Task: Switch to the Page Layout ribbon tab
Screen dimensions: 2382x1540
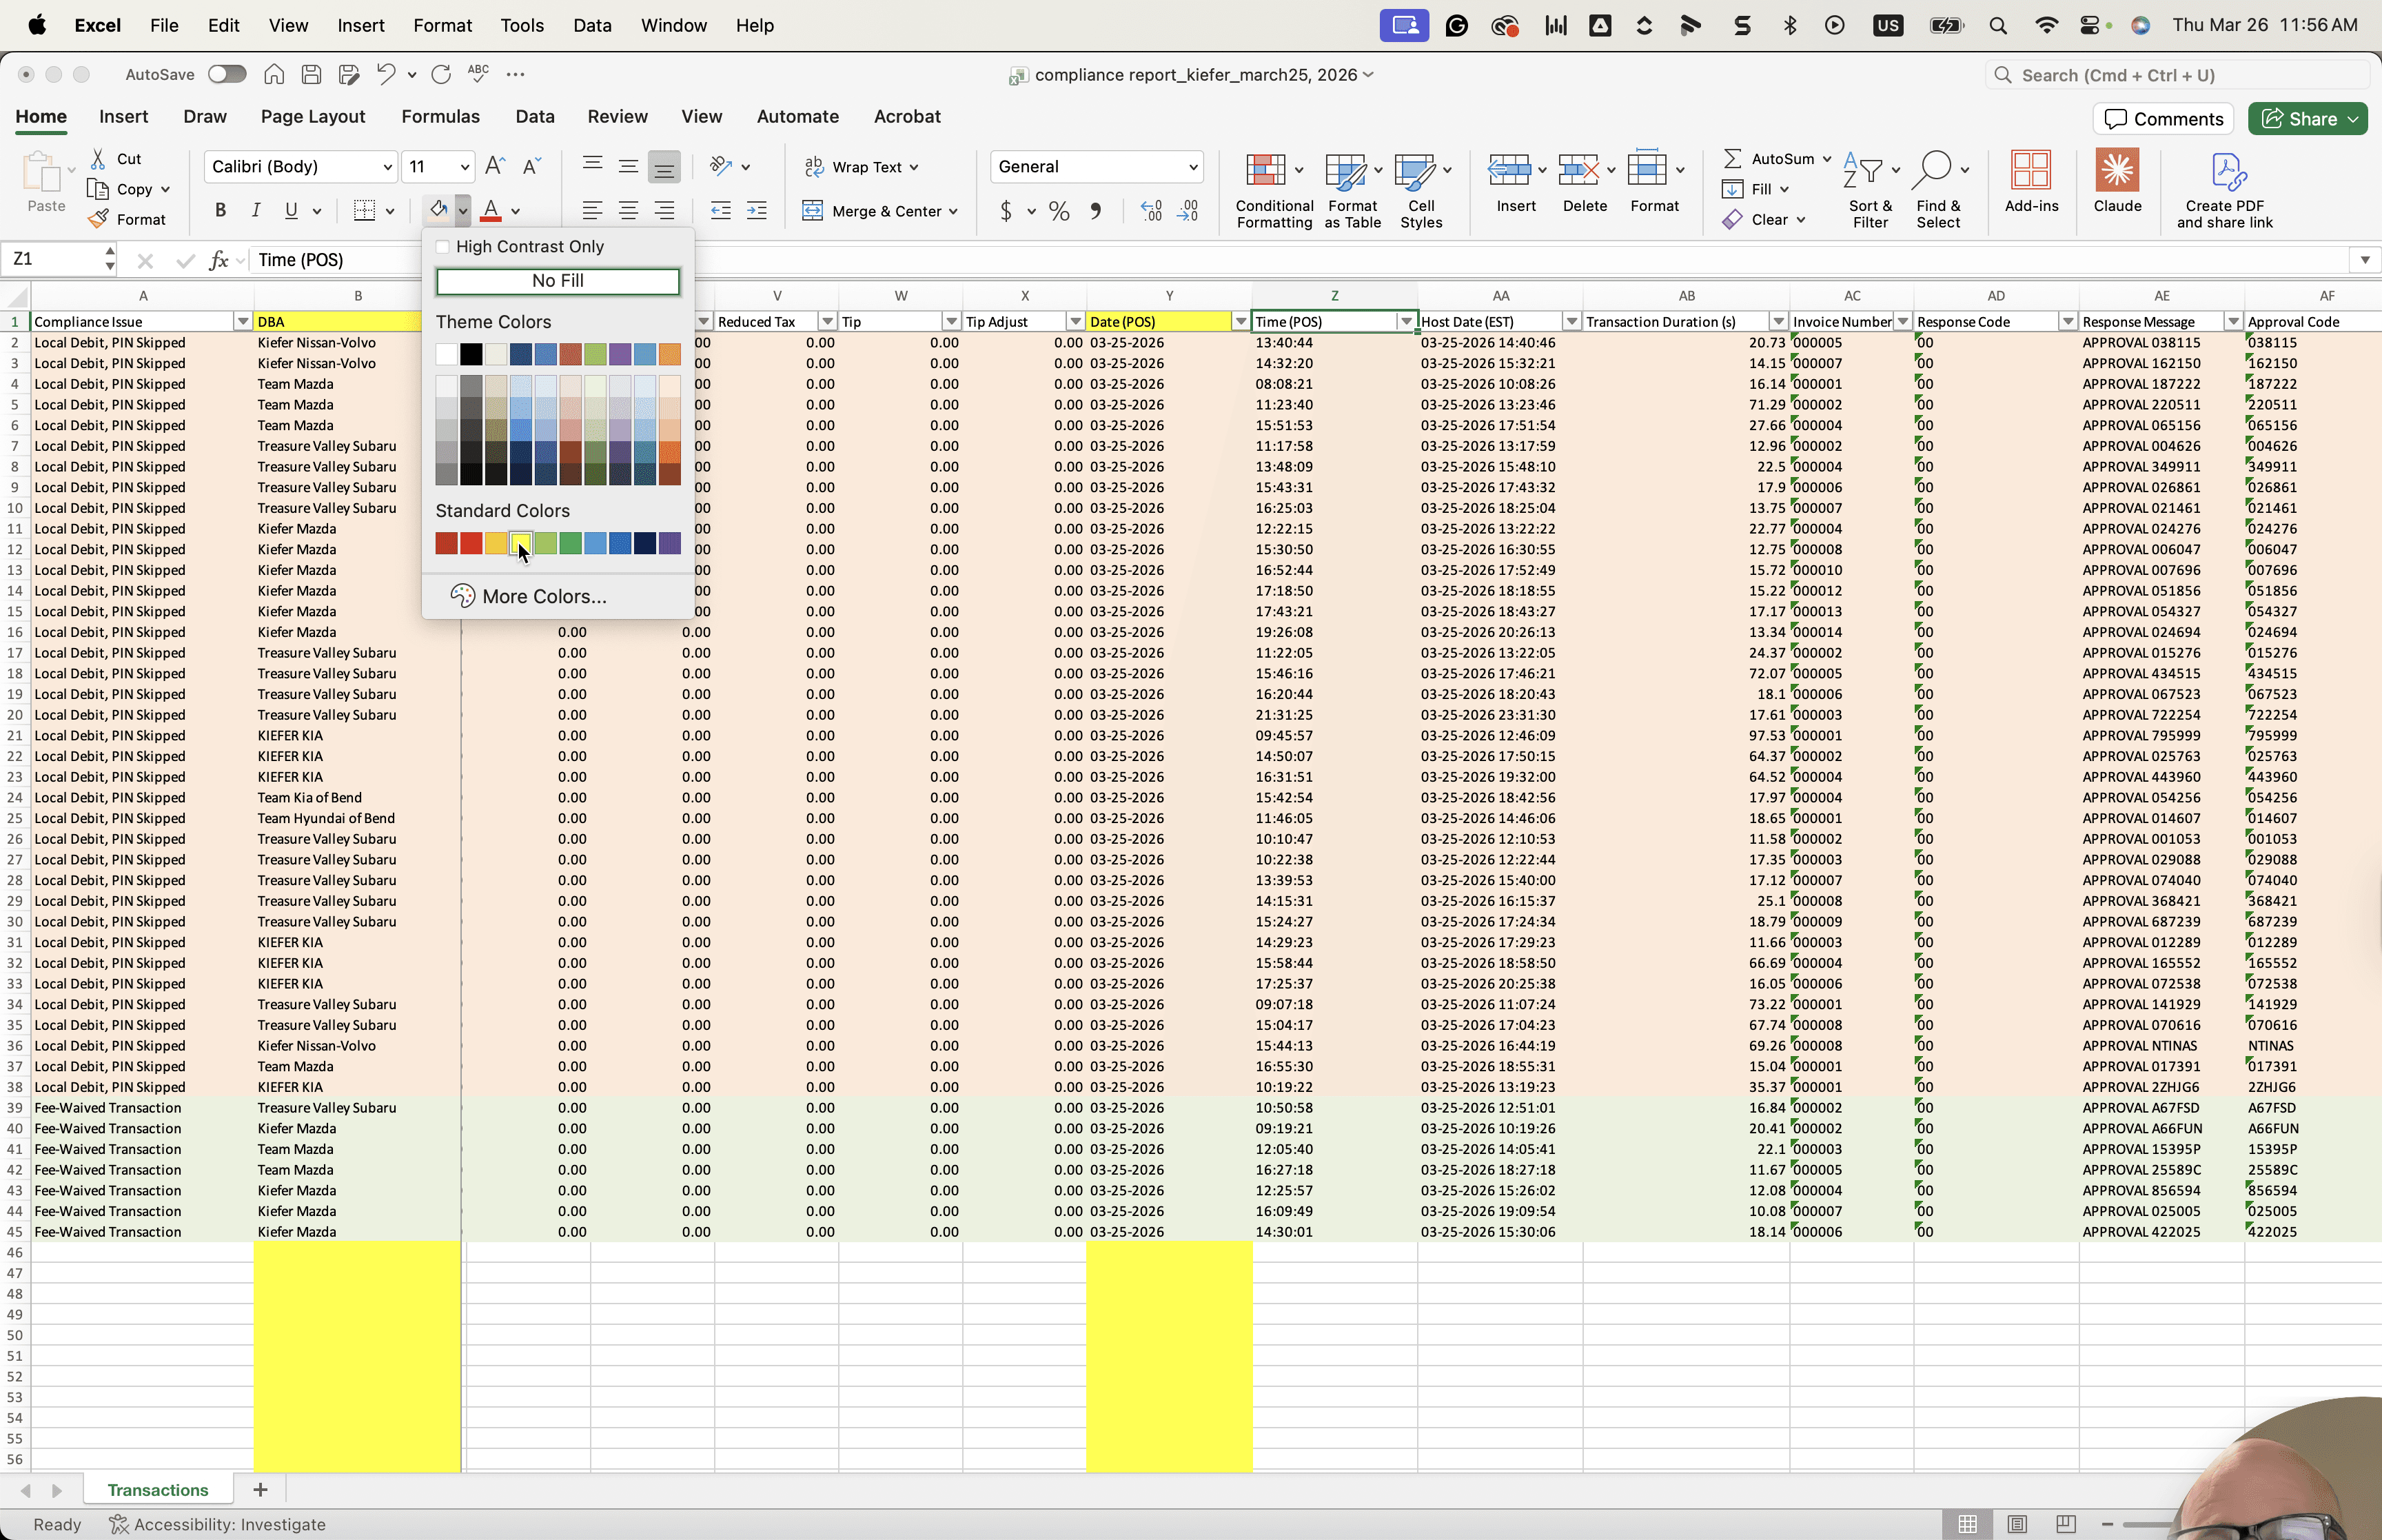Action: [313, 116]
